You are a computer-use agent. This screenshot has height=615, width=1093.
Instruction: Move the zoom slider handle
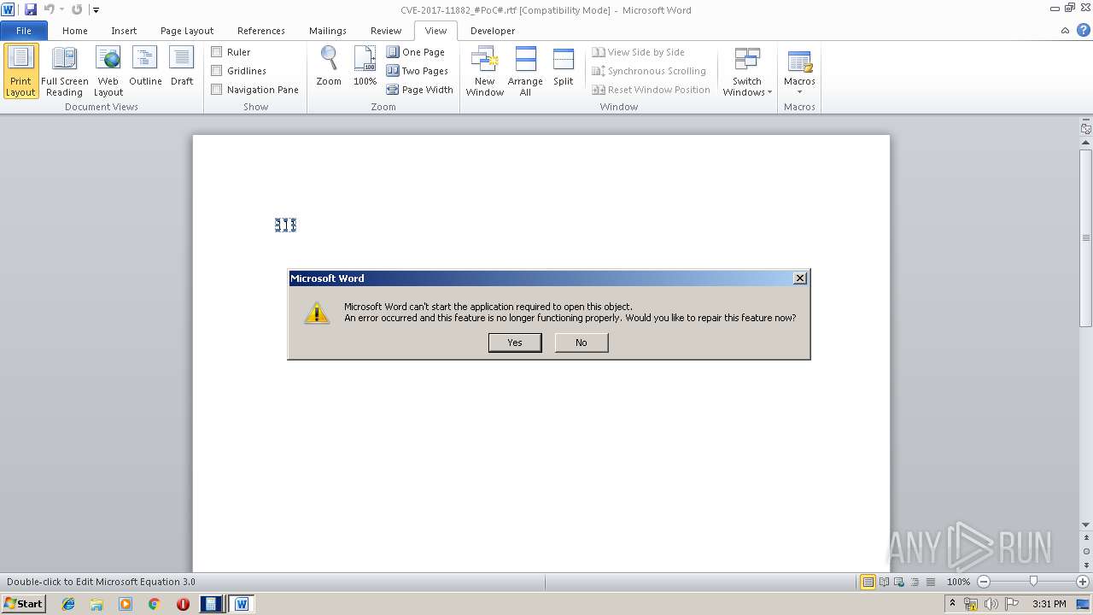click(1033, 582)
